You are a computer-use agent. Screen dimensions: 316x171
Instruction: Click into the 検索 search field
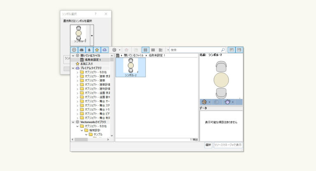click(x=195, y=50)
